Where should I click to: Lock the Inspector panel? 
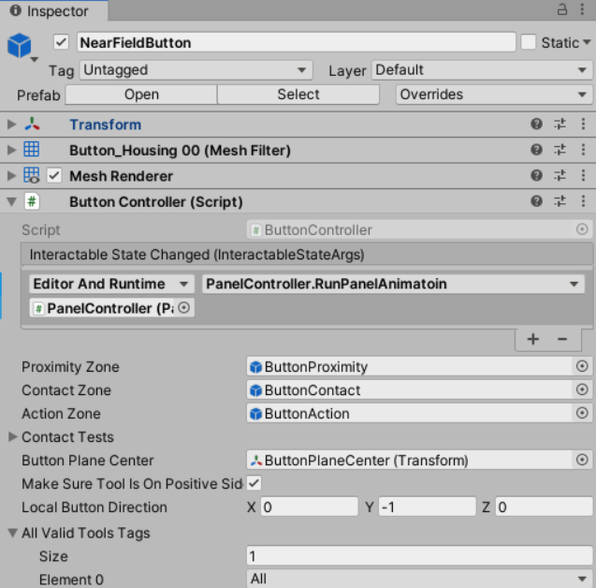click(561, 9)
